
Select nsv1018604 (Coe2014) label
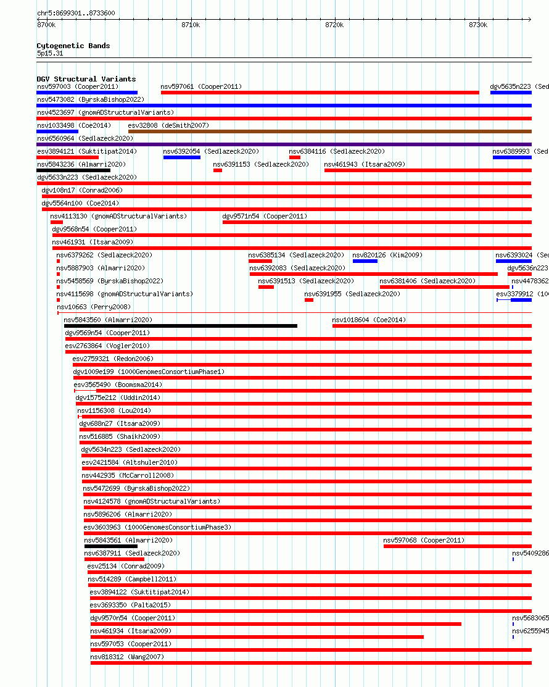pyautogui.click(x=369, y=320)
